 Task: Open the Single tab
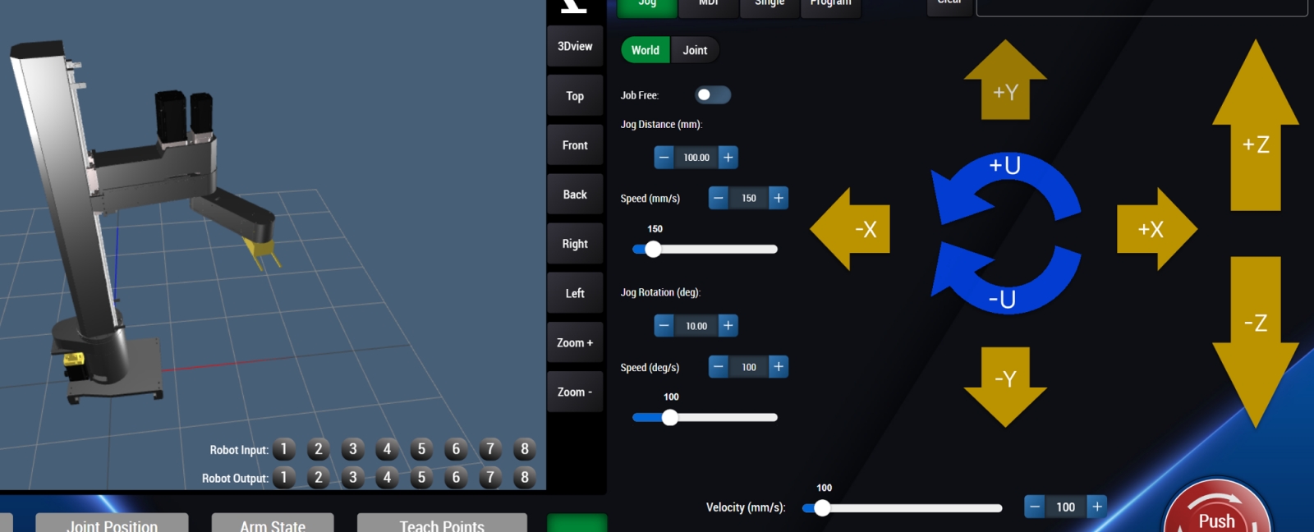770,7
